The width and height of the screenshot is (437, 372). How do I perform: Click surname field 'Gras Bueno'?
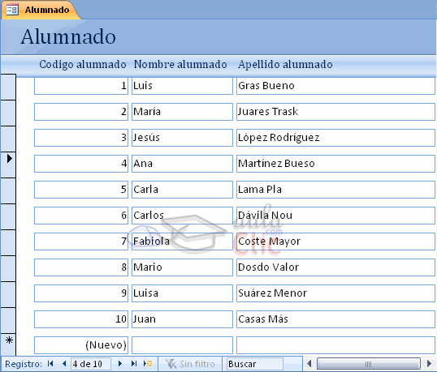[x=335, y=86]
